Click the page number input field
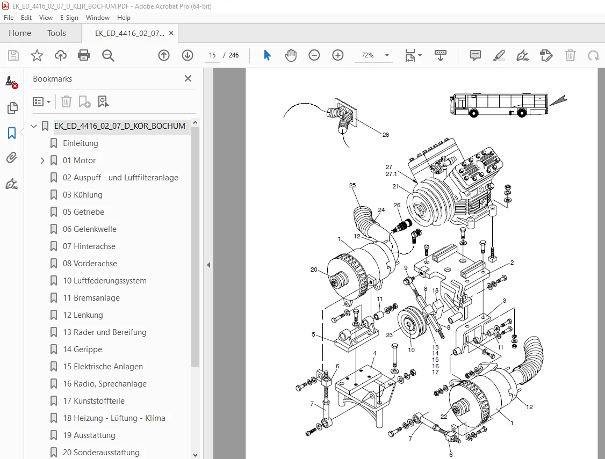Image resolution: width=605 pixels, height=459 pixels. (212, 55)
